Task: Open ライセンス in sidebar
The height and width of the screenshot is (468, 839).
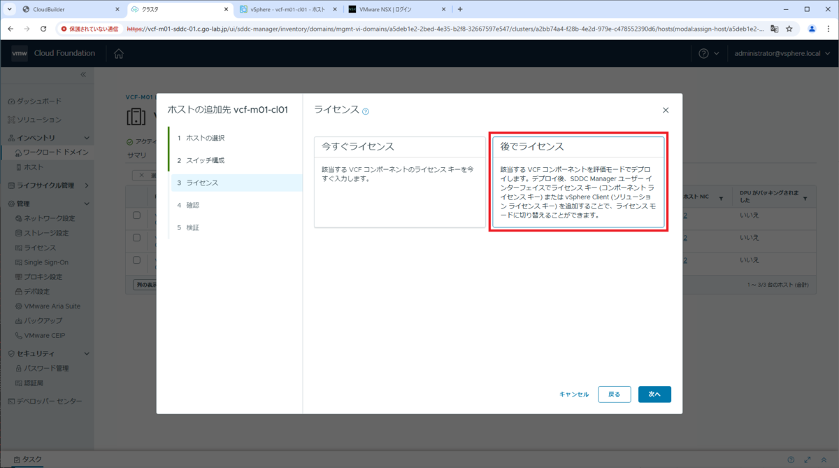Action: click(x=40, y=248)
